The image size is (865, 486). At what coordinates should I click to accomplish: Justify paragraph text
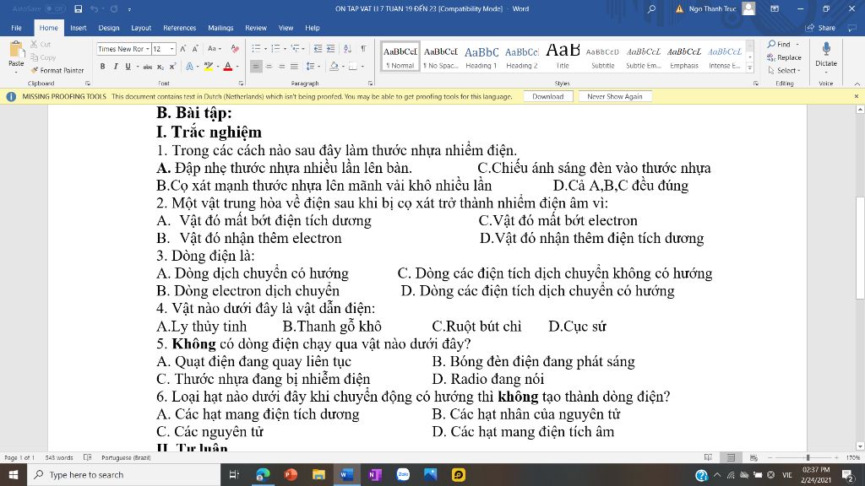tap(295, 67)
